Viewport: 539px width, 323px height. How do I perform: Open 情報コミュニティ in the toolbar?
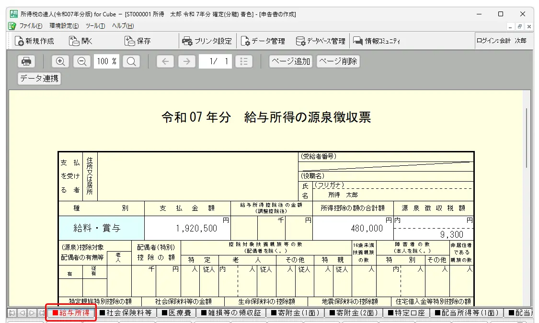[x=377, y=41]
